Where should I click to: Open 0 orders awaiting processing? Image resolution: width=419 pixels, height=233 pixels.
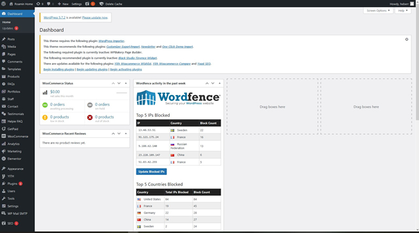57,105
